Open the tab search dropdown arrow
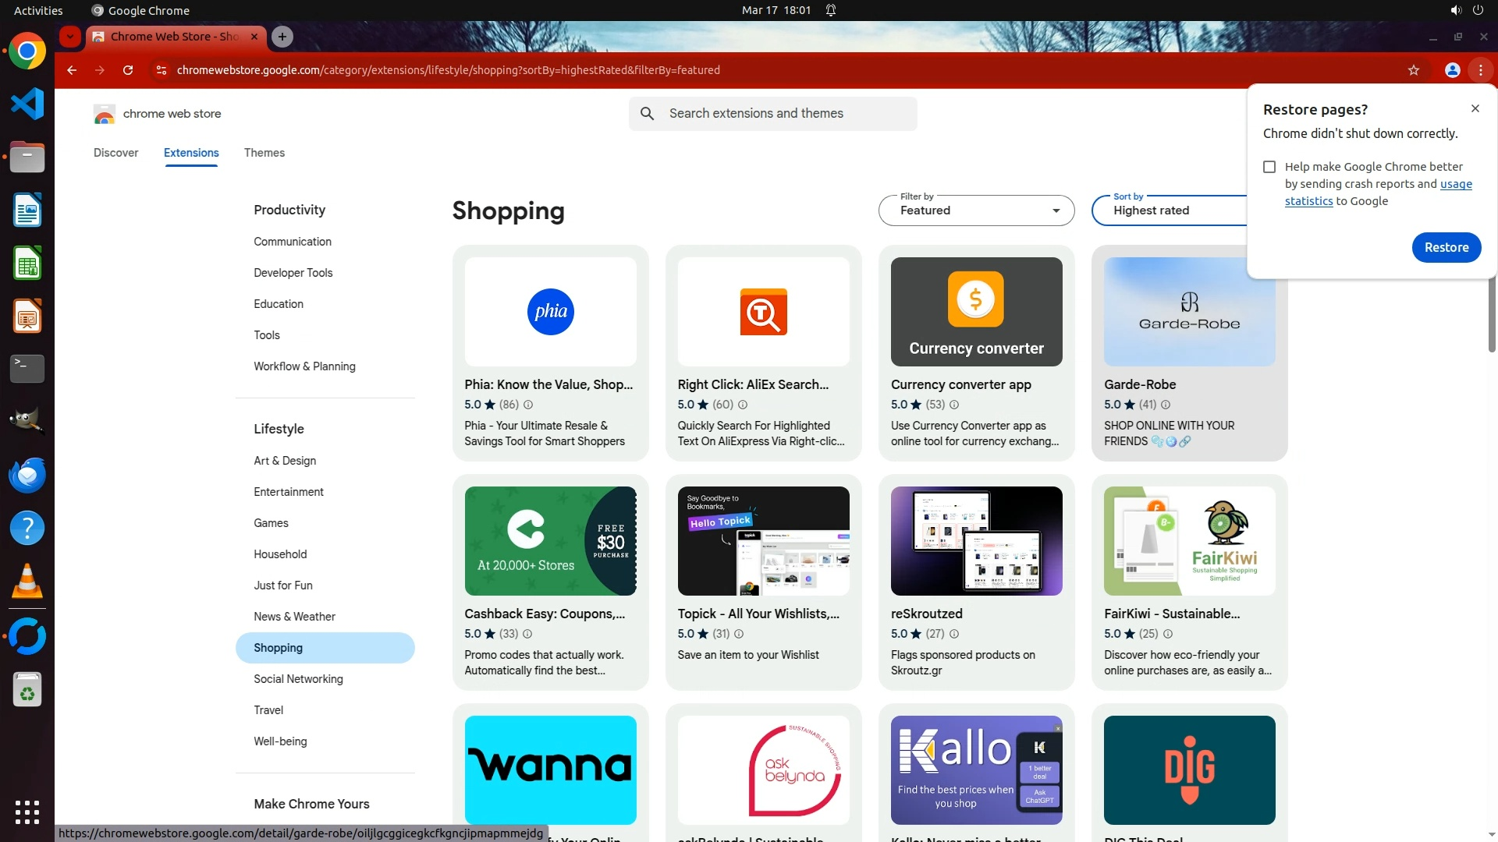This screenshot has width=1498, height=842. point(70,37)
